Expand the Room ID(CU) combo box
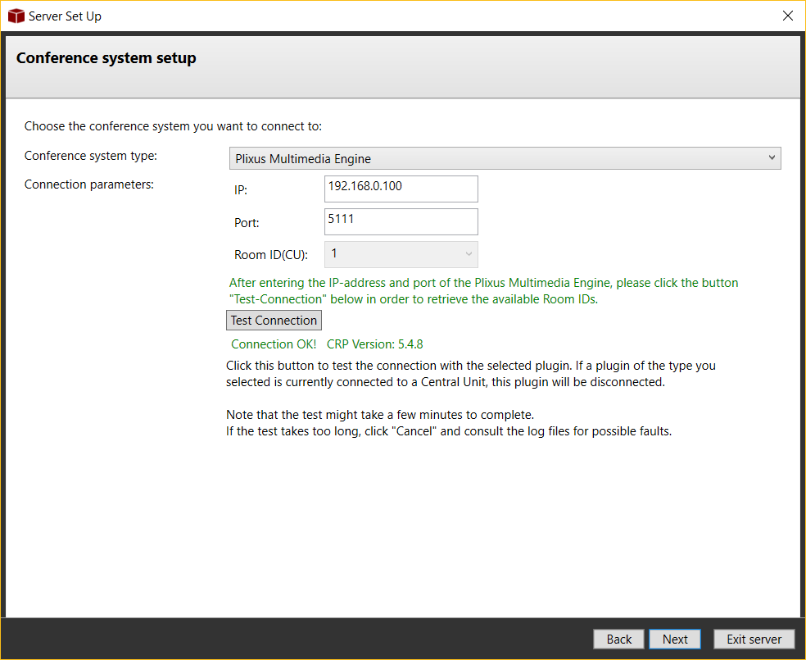 coord(401,254)
